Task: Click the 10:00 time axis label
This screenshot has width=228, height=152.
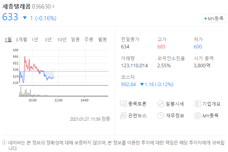Action: [32, 100]
